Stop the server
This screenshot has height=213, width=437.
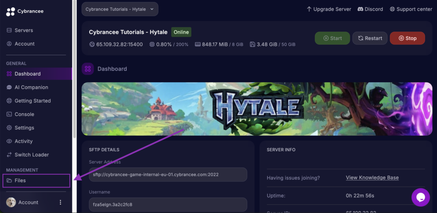pos(408,38)
